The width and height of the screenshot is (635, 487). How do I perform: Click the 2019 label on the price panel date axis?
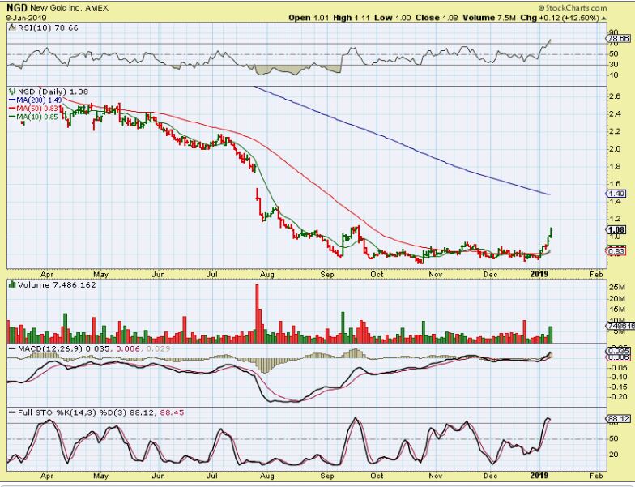tap(539, 274)
